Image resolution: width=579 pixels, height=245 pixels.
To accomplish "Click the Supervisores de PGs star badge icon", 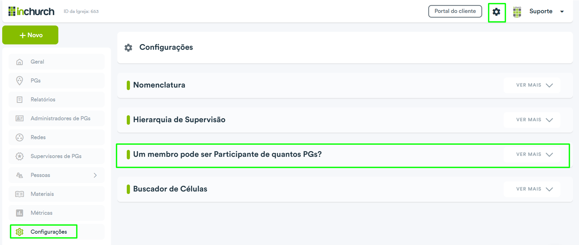I will [20, 156].
